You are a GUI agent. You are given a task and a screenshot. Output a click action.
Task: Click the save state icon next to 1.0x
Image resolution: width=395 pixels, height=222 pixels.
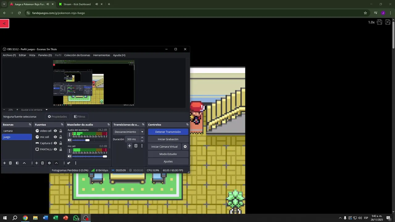379,22
